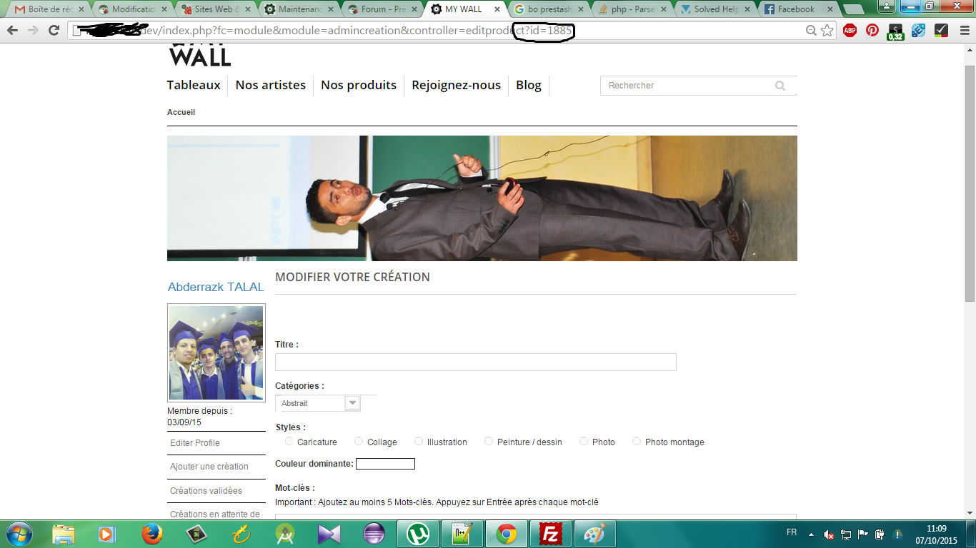Click the Abderrazk TALAL profile name
This screenshot has height=548, width=976.
click(216, 287)
